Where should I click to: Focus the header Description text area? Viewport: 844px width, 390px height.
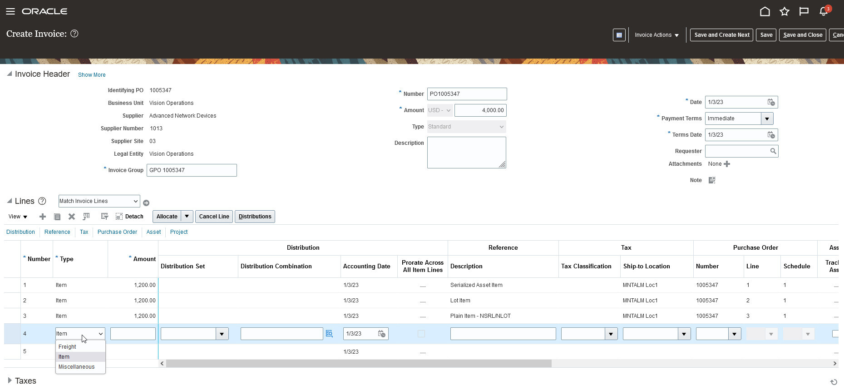point(467,153)
